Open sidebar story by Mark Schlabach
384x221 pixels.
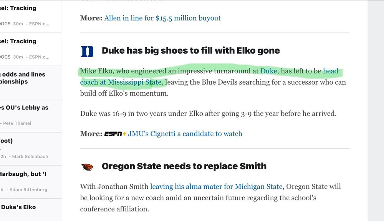pyautogui.click(x=31, y=149)
